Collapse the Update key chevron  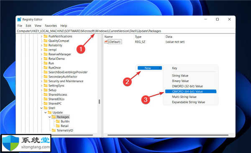[46, 113]
